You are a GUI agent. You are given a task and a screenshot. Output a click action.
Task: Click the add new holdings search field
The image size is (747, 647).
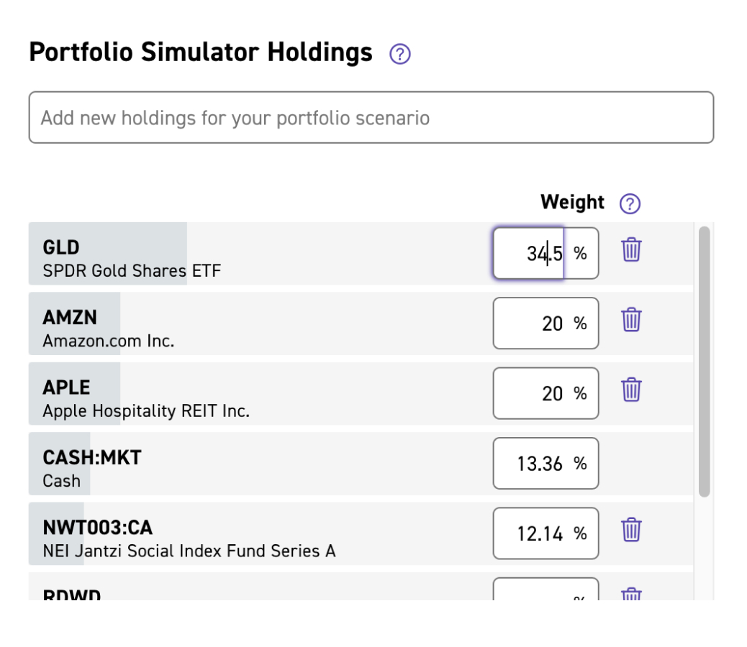pos(371,117)
